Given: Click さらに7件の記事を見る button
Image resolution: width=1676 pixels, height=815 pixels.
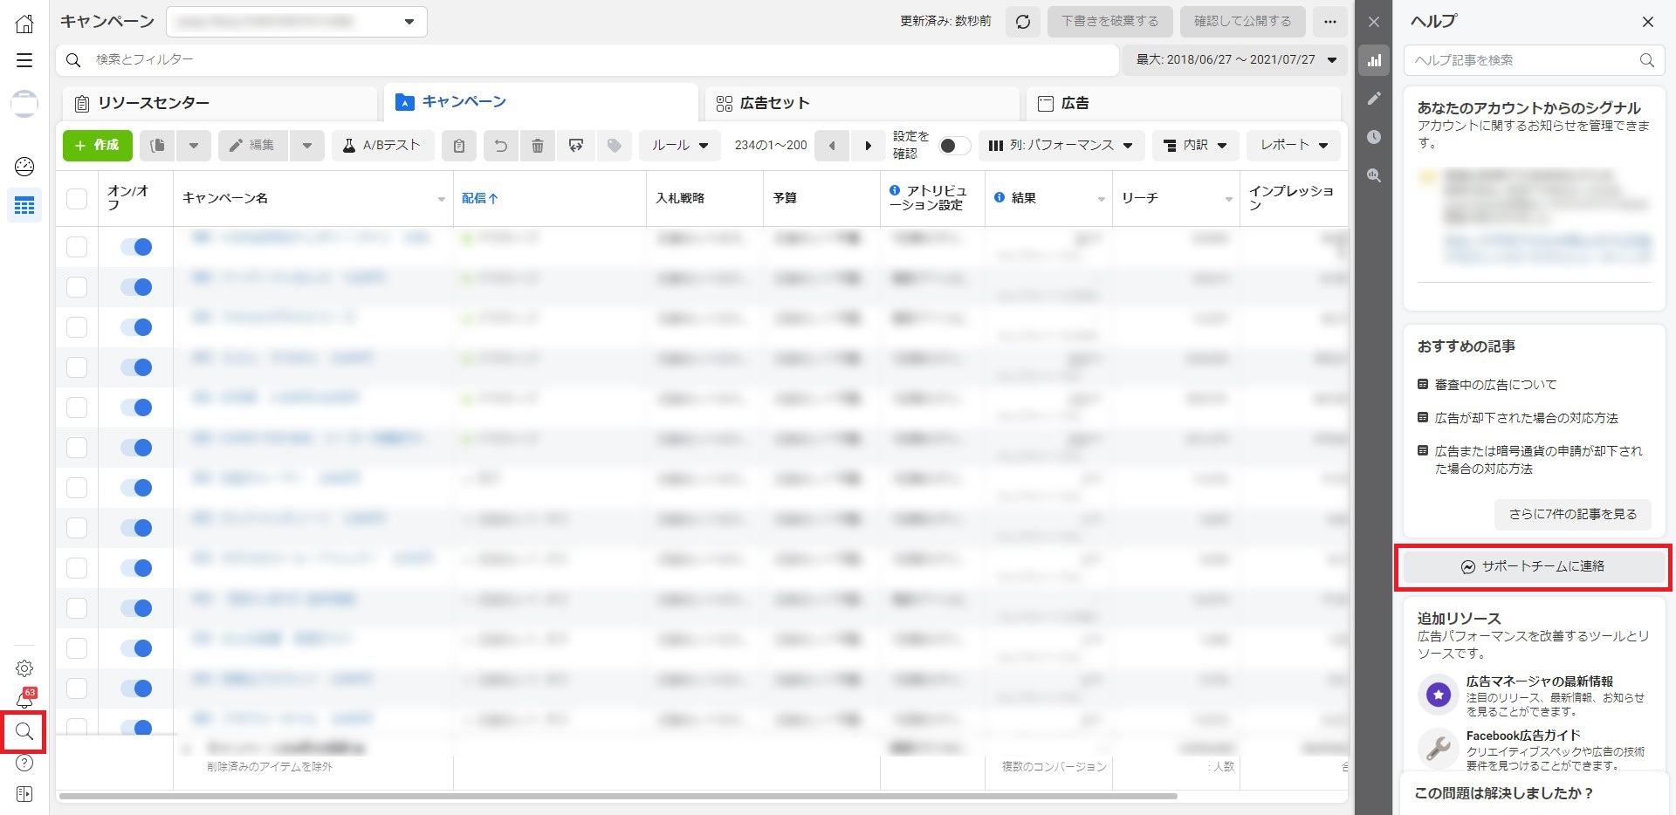Looking at the screenshot, I should [1573, 514].
